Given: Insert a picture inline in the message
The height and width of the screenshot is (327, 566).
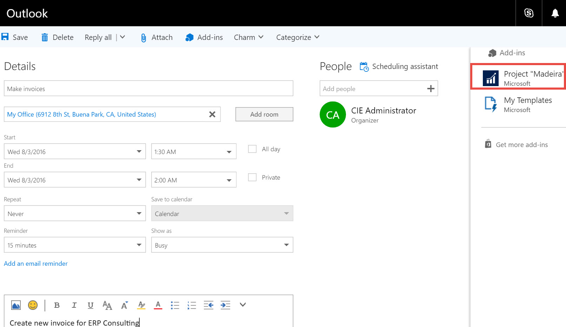Looking at the screenshot, I should click(x=16, y=305).
